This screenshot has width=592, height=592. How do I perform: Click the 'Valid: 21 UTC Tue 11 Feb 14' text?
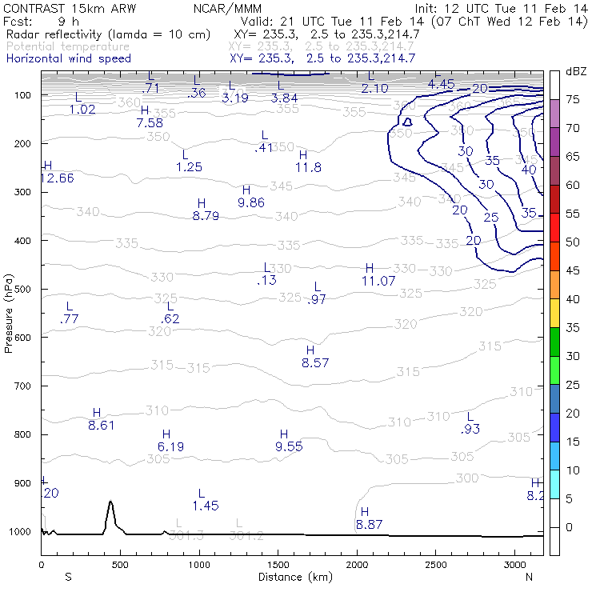tap(334, 21)
